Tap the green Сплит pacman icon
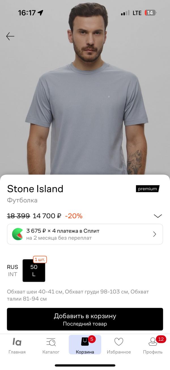This screenshot has width=170, height=370. point(18,234)
